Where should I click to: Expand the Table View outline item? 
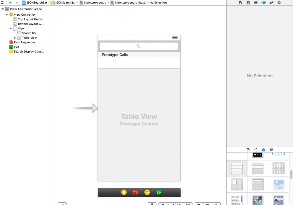(15, 38)
